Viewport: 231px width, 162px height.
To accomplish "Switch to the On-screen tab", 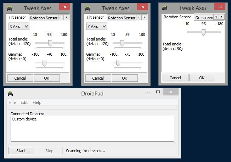I will pyautogui.click(x=204, y=18).
